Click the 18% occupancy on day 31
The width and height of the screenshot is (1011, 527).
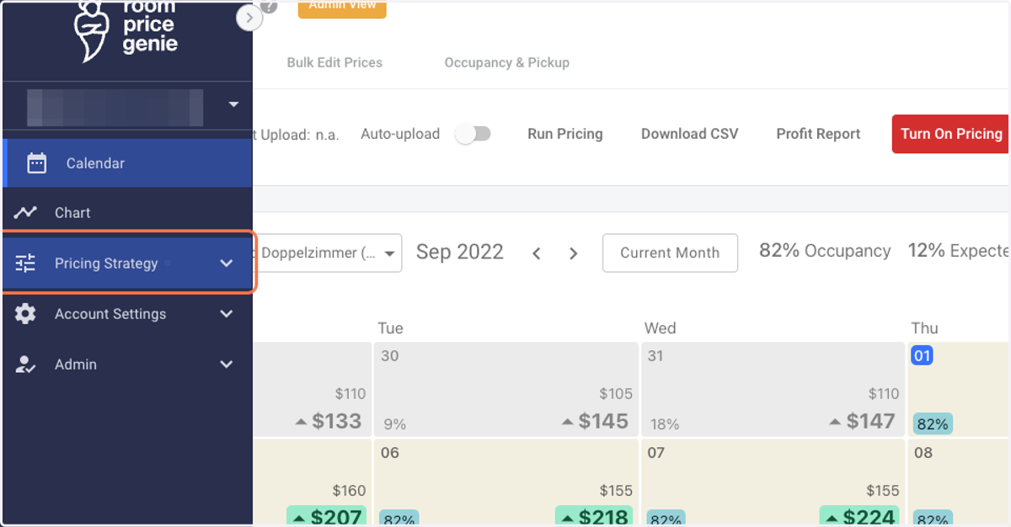pos(666,424)
